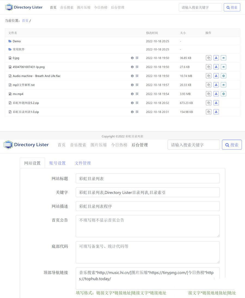Play mv.mp4 using its play icon
The image size is (245, 298).
223,94
